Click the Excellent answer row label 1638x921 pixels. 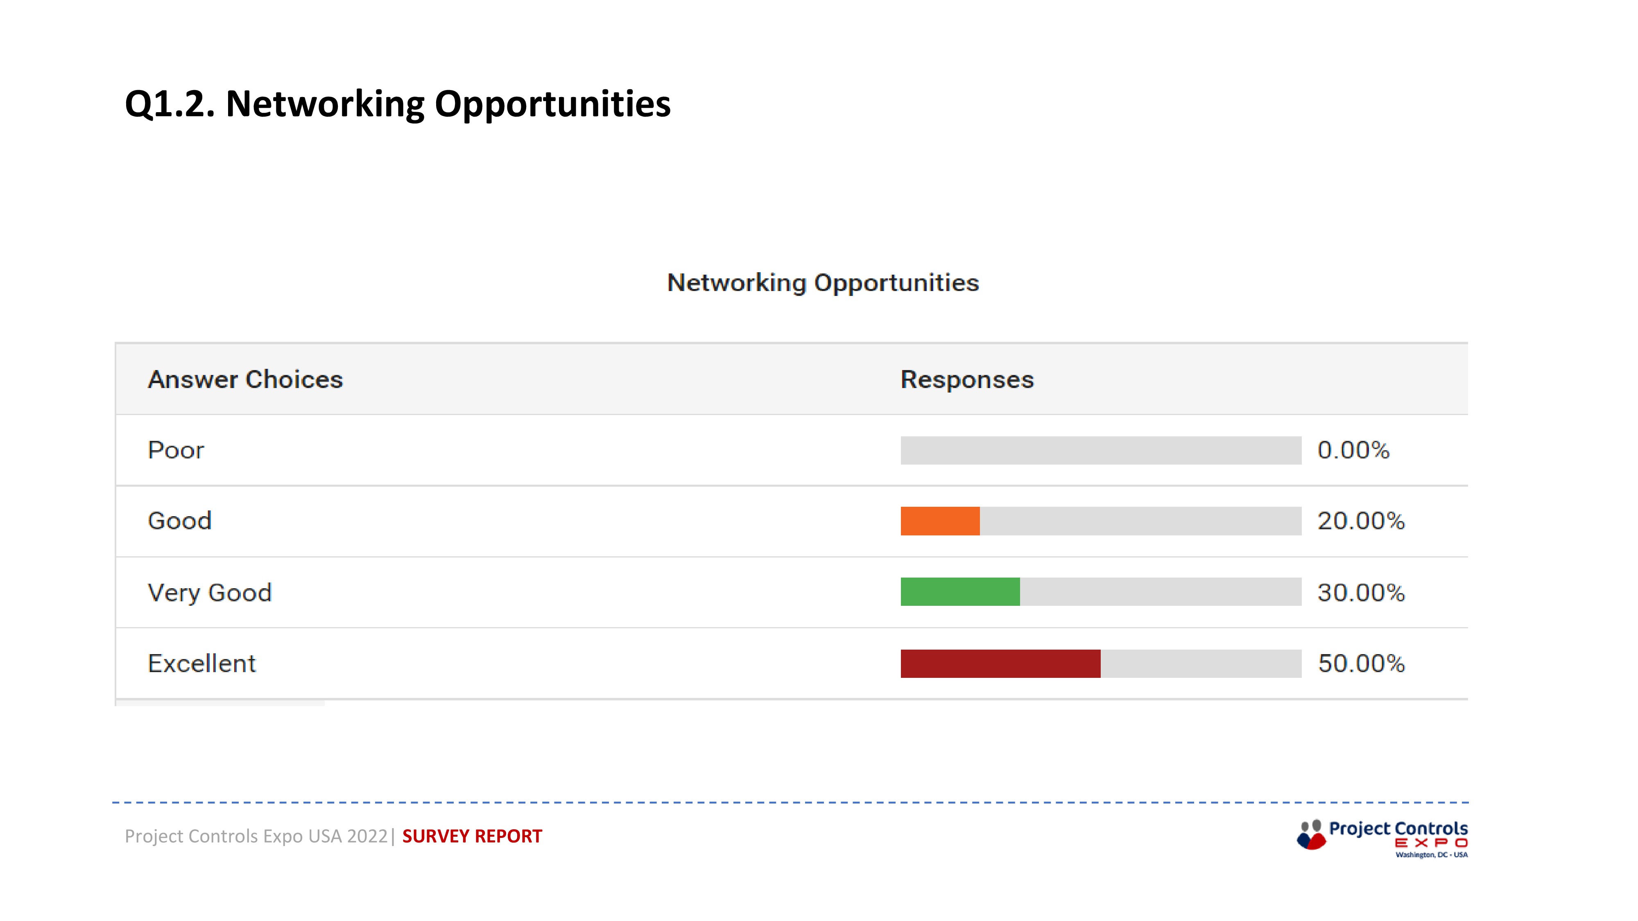[x=201, y=664]
